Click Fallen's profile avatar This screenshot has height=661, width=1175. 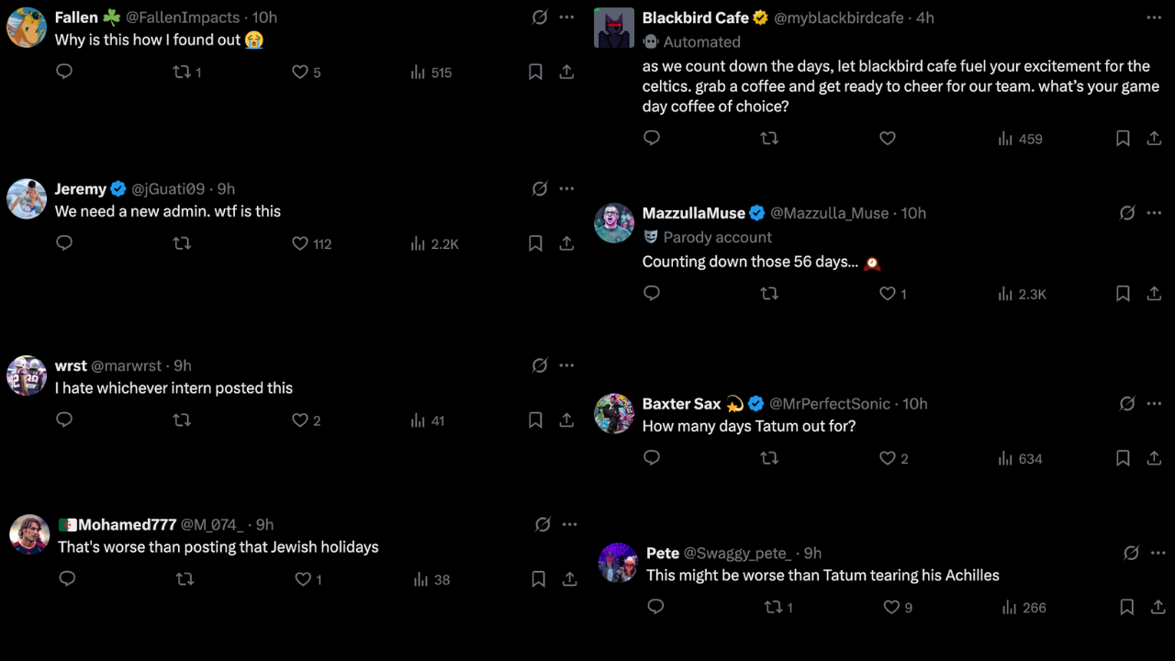[x=27, y=28]
